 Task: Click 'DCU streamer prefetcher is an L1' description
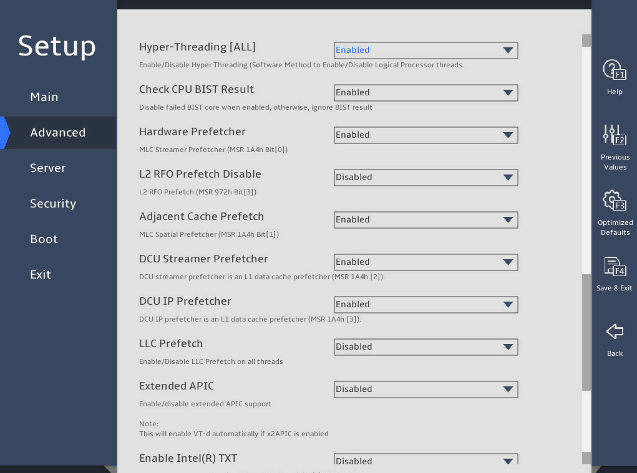tap(261, 277)
